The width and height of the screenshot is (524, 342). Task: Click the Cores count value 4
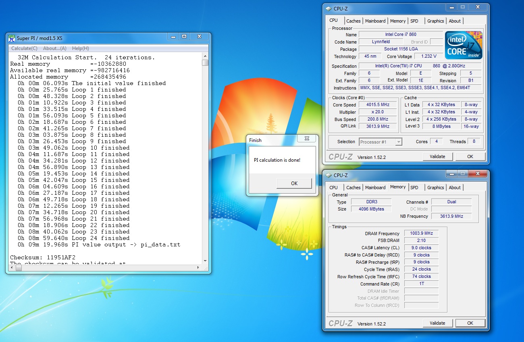coord(437,142)
